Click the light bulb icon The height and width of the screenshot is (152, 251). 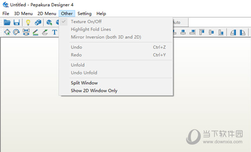tap(28, 23)
